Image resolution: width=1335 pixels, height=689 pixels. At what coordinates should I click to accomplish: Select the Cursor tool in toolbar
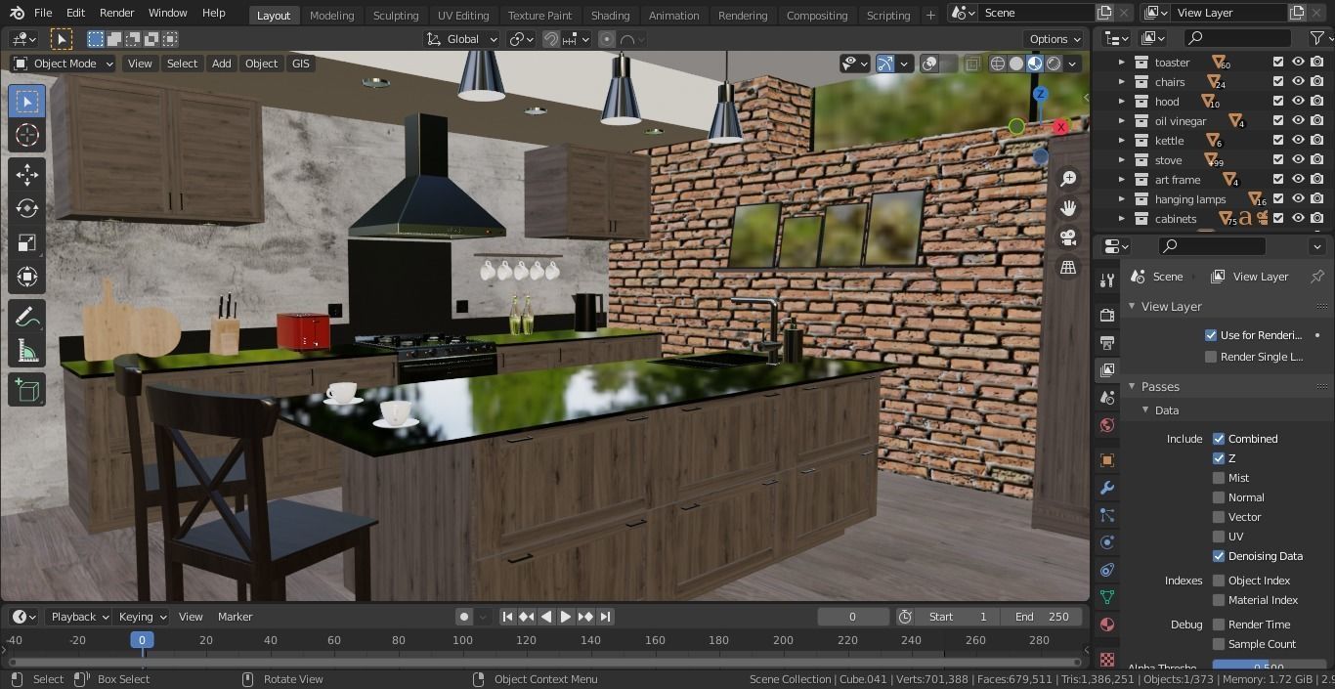click(27, 136)
